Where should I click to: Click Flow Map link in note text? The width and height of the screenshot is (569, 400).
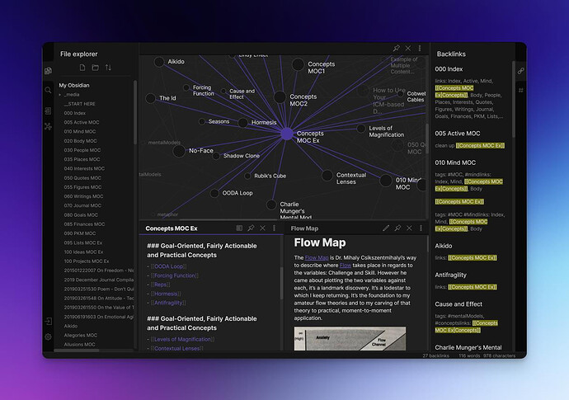(317, 257)
